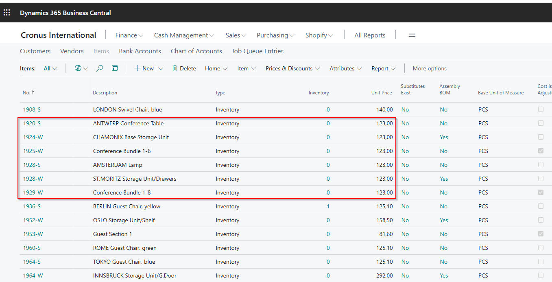Click unit price 81,60 for Guest Section 1
This screenshot has width=552, height=282.
click(386, 234)
